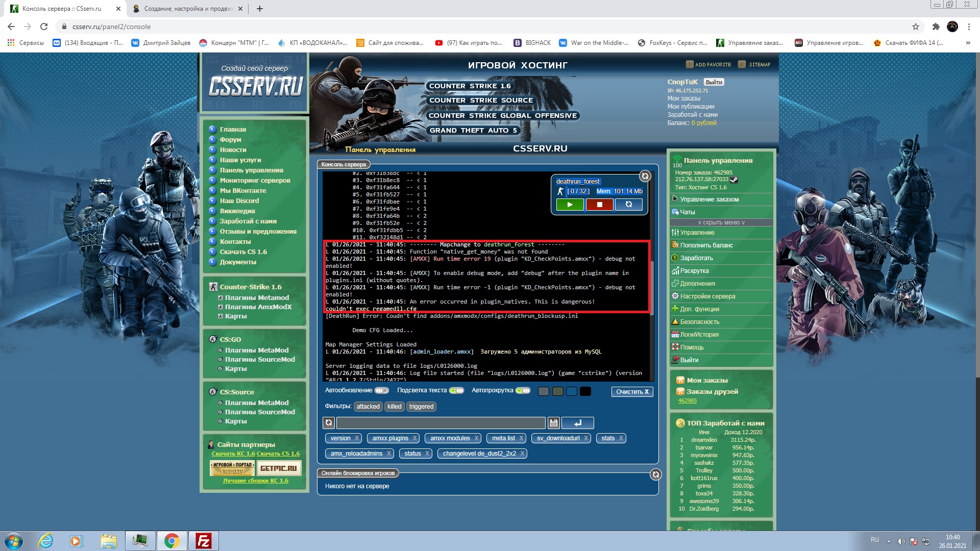Delete the saved 'amxx plugins' command

pos(414,438)
